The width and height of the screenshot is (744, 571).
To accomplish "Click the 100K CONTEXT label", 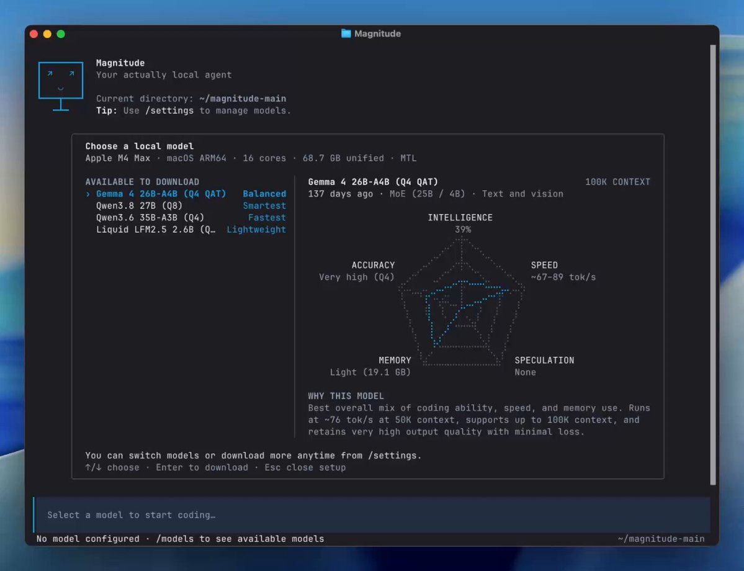I will coord(617,182).
